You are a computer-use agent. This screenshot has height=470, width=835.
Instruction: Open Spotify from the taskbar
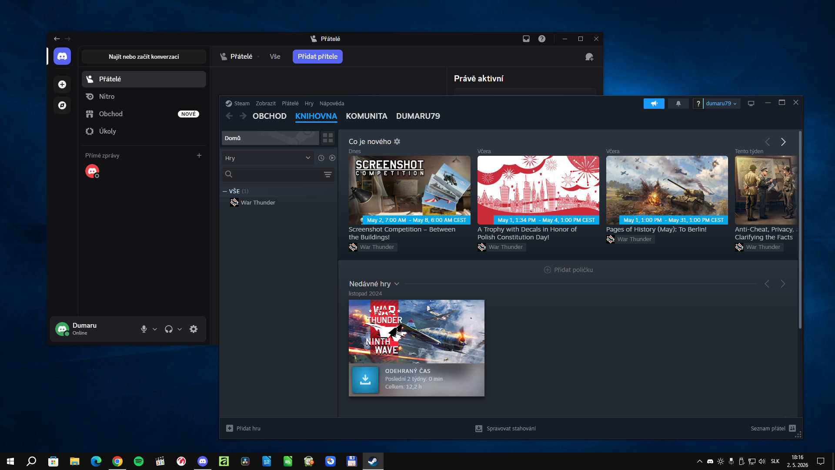pyautogui.click(x=139, y=461)
